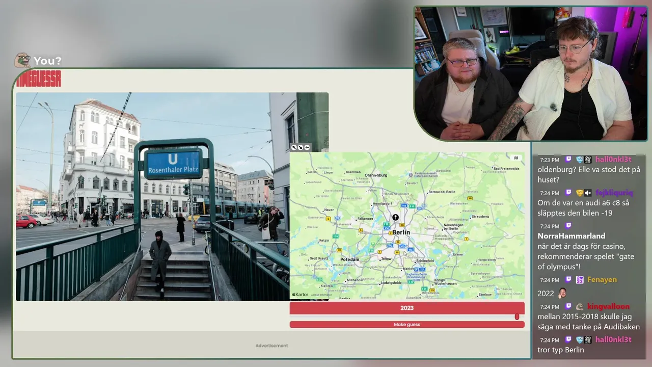Open the map layers icon on map
The image size is (652, 367).
(516, 158)
